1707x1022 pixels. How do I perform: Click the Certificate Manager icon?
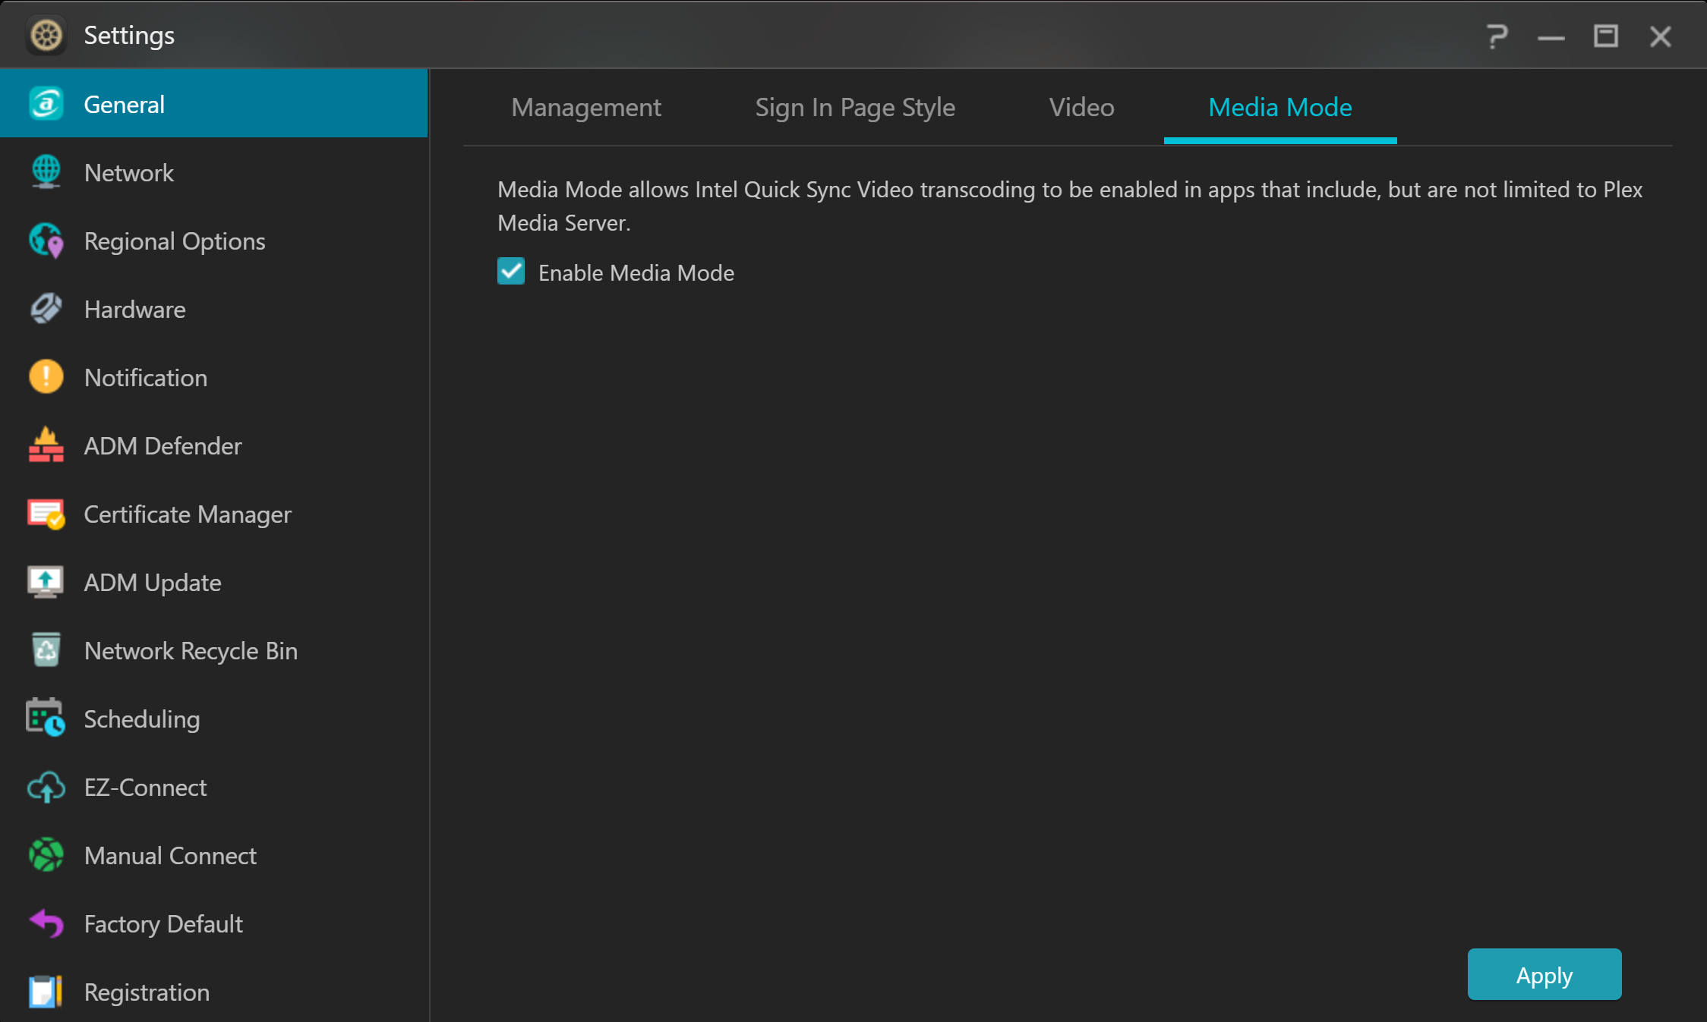46,514
